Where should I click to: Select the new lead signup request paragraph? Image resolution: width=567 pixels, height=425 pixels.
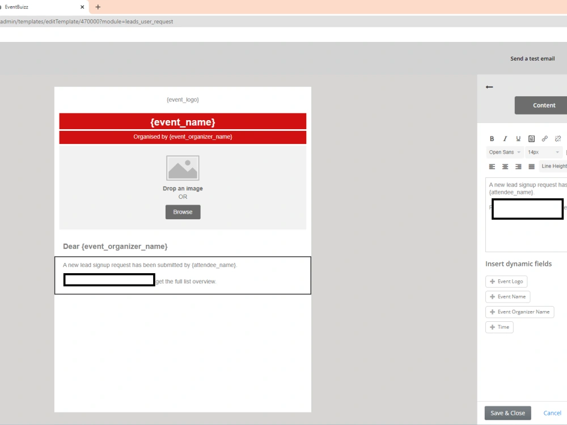pos(150,265)
